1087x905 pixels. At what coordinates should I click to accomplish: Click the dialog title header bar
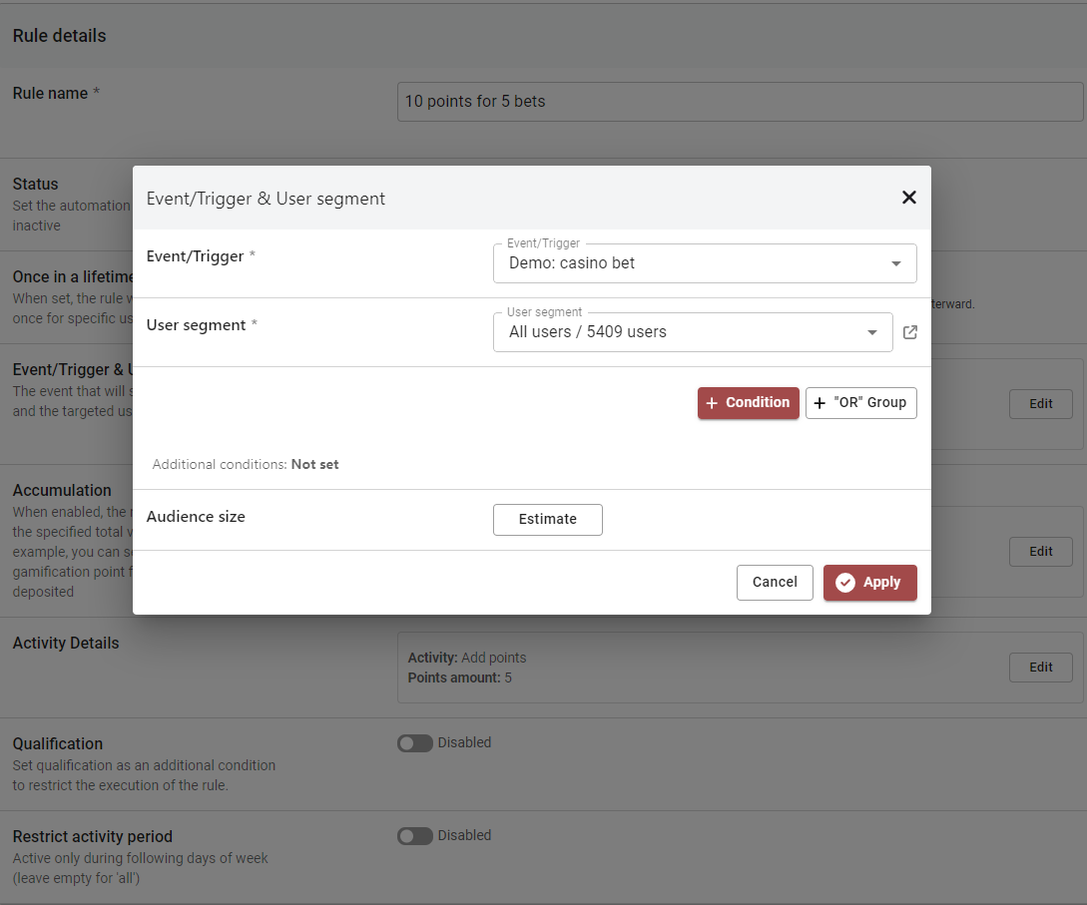point(499,199)
